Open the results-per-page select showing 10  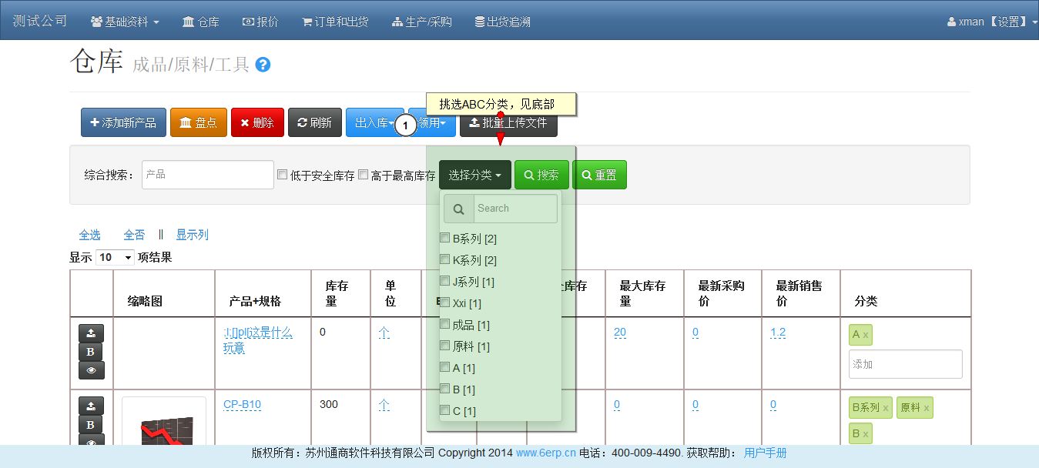tap(115, 257)
